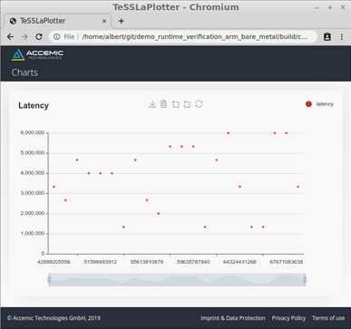Open the Imprint & Data Protection link

pos(233,318)
